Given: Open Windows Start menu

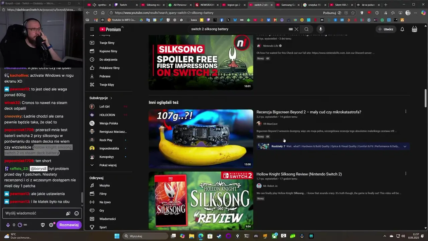Looking at the screenshot, I should coord(117,236).
